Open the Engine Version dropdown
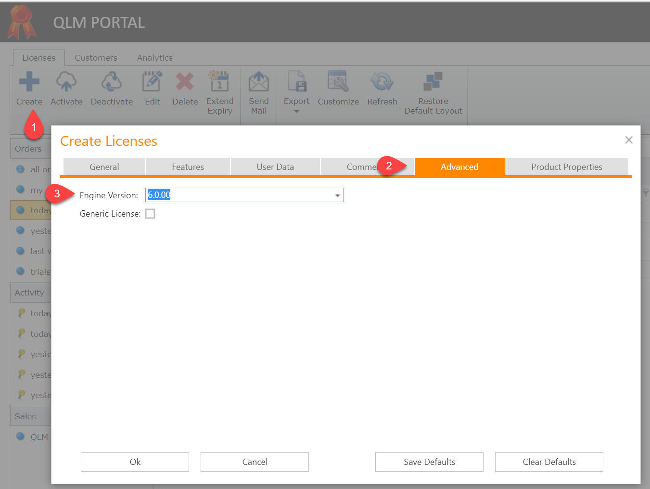Image resolution: width=650 pixels, height=489 pixels. 337,195
